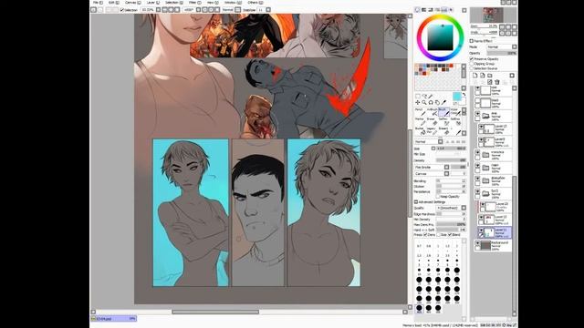Toggle the Paints Effect expander
Viewport: 584px width, 328px height.
point(472,41)
